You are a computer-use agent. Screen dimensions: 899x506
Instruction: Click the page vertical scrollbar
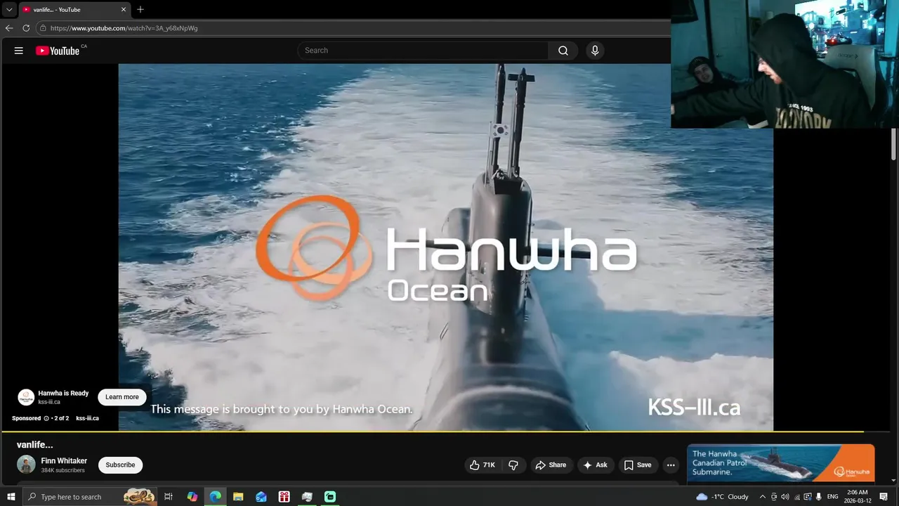pos(893,144)
